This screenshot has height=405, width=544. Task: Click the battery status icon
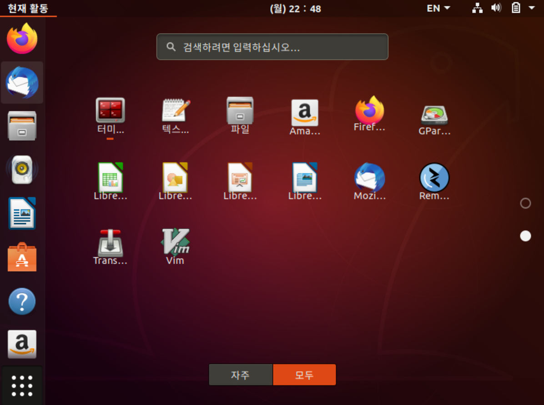pyautogui.click(x=516, y=8)
